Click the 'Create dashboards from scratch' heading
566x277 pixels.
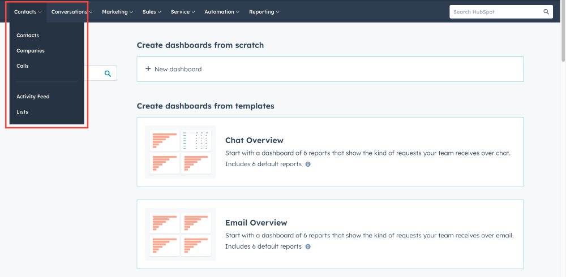[x=200, y=45]
